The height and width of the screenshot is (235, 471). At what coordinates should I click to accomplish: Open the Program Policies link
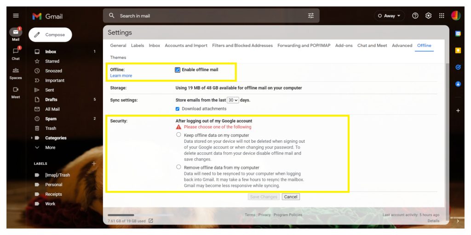pos(288,215)
